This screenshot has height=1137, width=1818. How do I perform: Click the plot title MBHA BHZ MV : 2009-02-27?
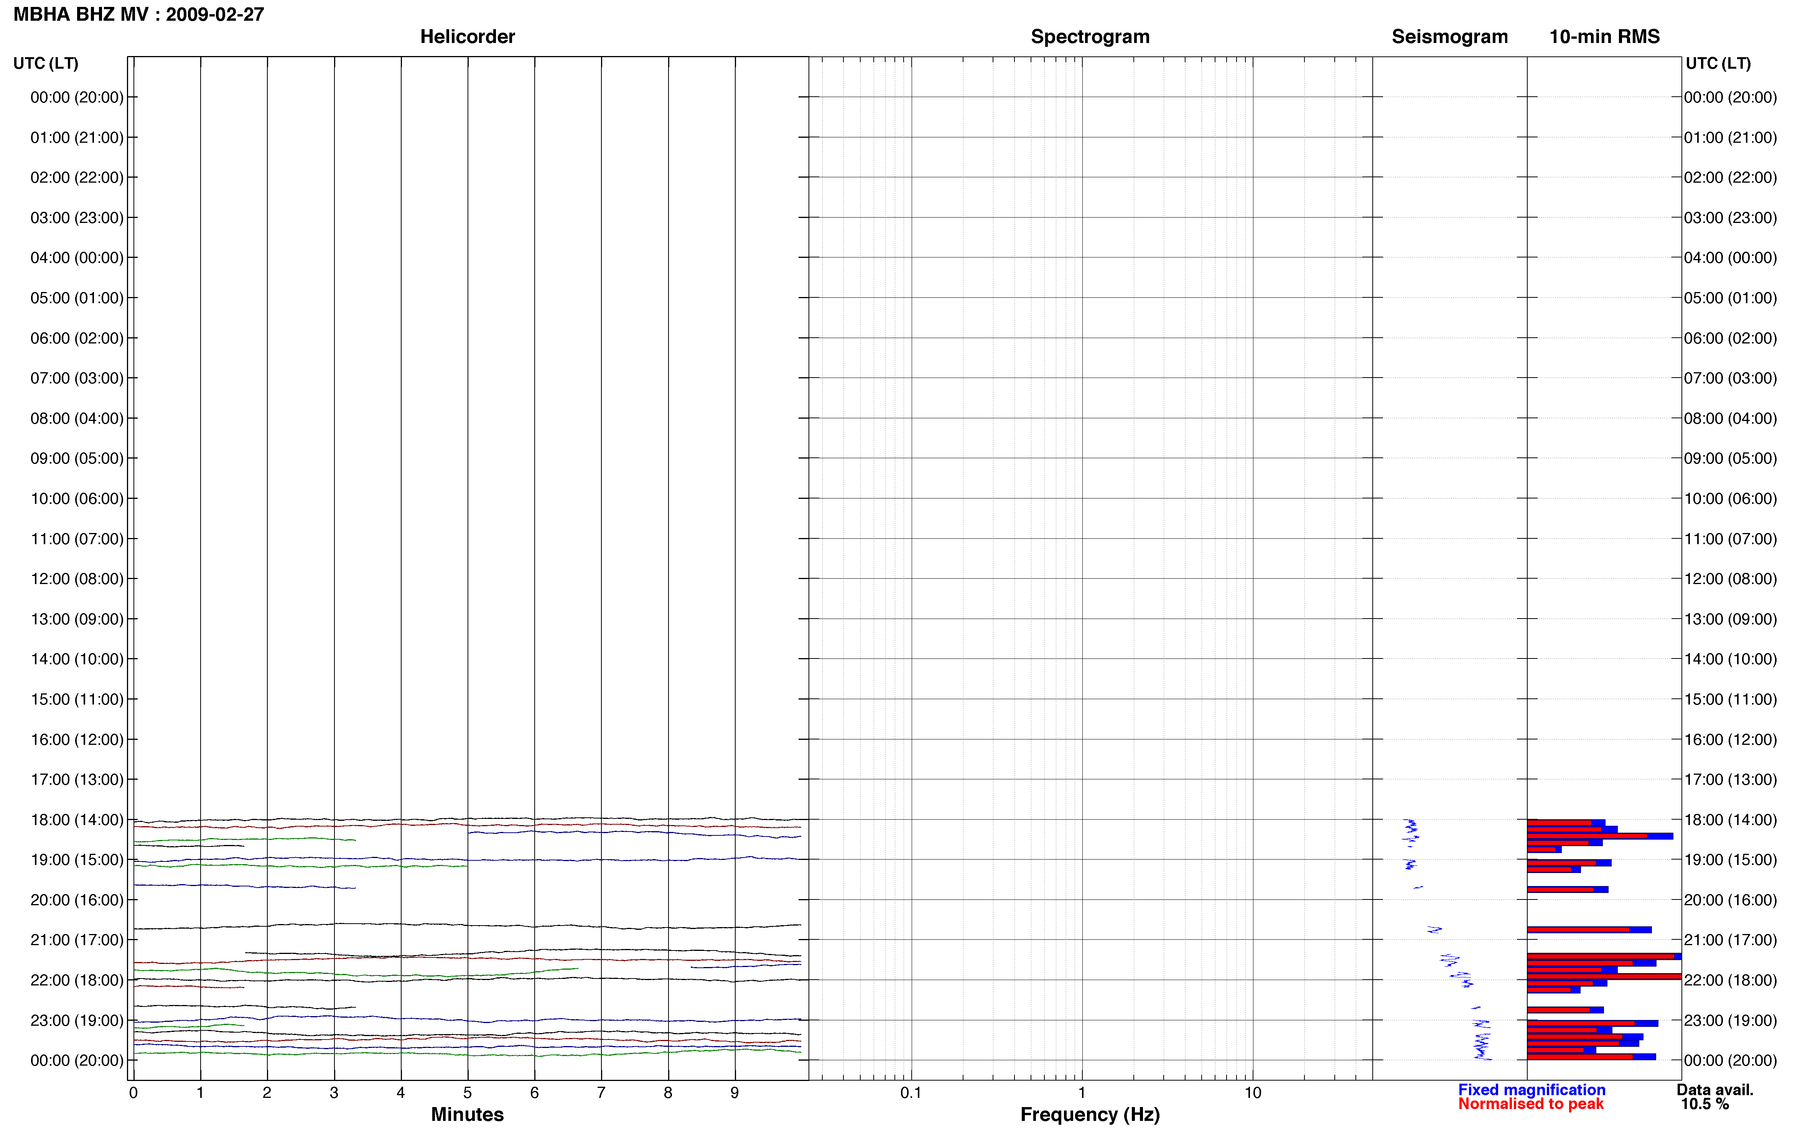138,14
